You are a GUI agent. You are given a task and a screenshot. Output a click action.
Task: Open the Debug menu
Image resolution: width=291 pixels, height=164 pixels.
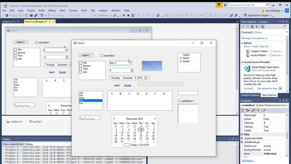point(52,10)
